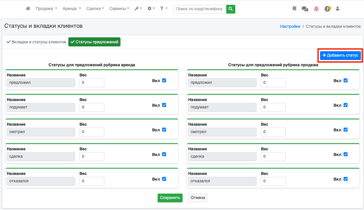Open the book knowledge base icon
Image resolution: width=364 pixels, height=210 pixels.
[x=294, y=9]
